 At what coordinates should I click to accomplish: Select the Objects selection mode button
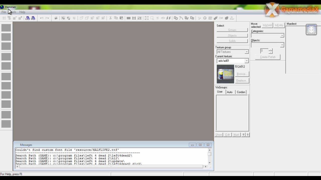pyautogui.click(x=232, y=35)
